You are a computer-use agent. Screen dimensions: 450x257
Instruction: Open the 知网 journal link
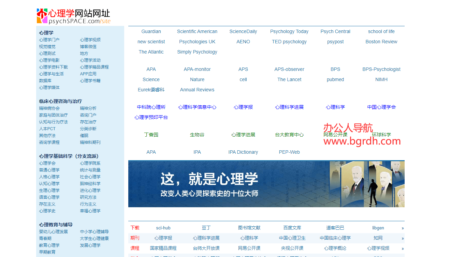378,238
